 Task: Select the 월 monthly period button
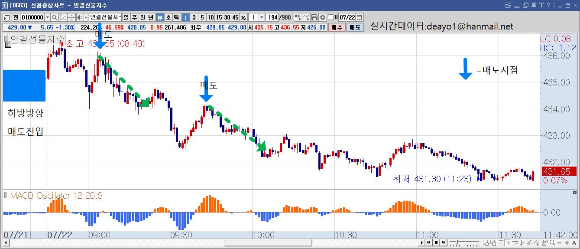[x=143, y=17]
